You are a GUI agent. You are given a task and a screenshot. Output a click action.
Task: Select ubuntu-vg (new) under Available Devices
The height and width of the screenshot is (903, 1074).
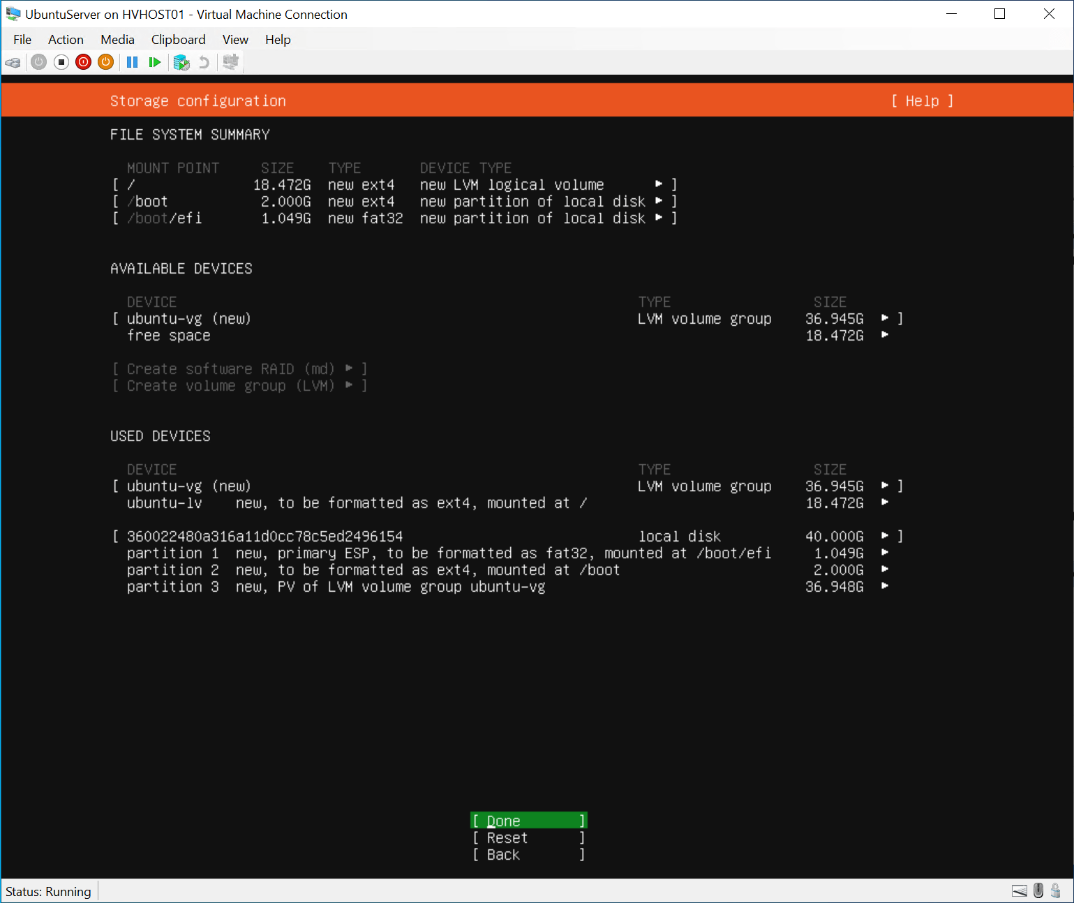(x=508, y=318)
